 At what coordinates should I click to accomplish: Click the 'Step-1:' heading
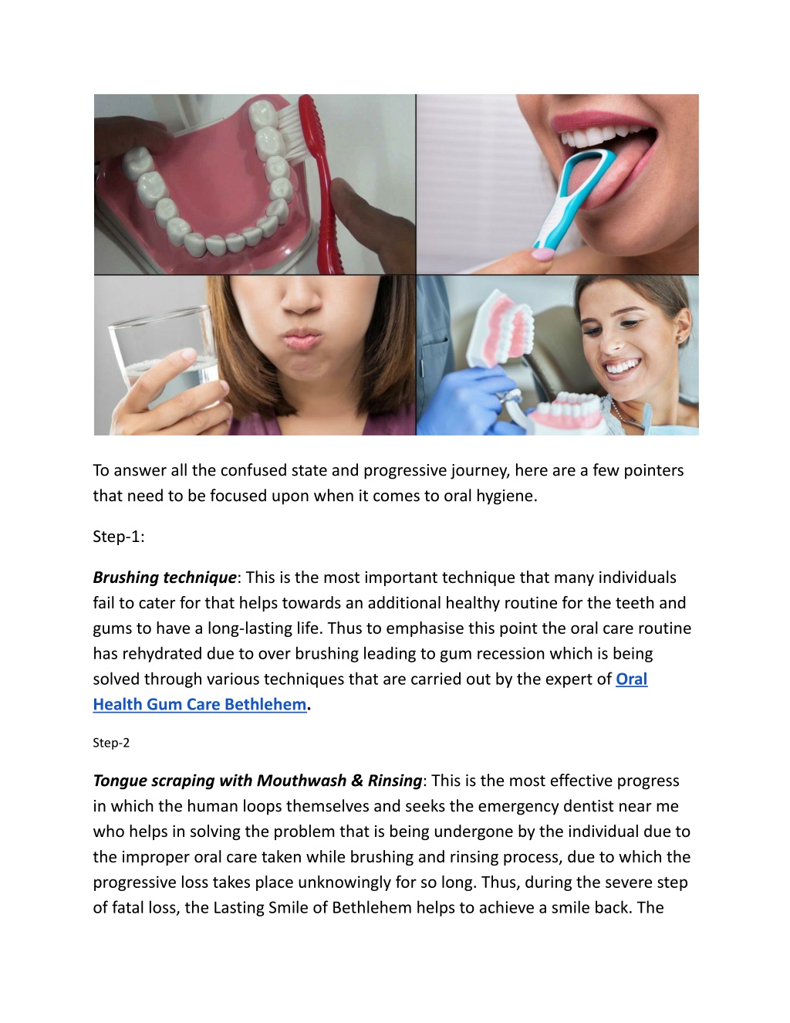[119, 537]
